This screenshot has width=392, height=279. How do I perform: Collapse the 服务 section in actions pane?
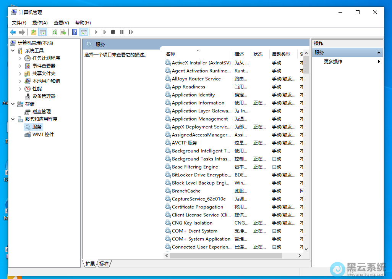click(379, 53)
